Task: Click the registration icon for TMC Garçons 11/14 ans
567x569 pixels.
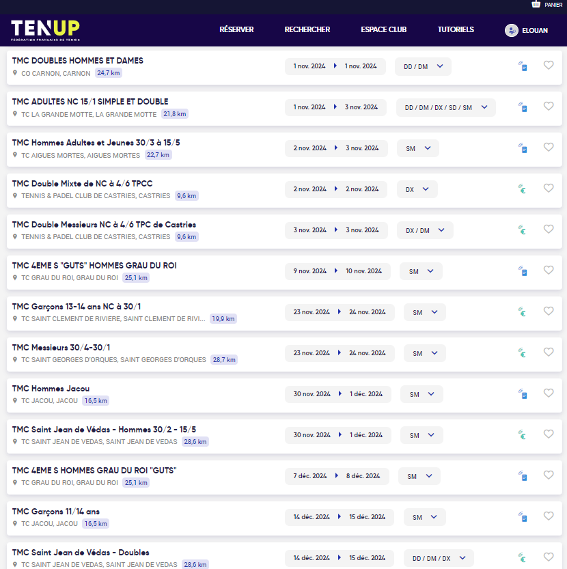Action: click(x=523, y=517)
